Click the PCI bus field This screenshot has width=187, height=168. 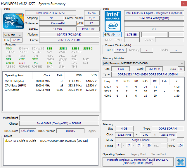click(x=154, y=29)
